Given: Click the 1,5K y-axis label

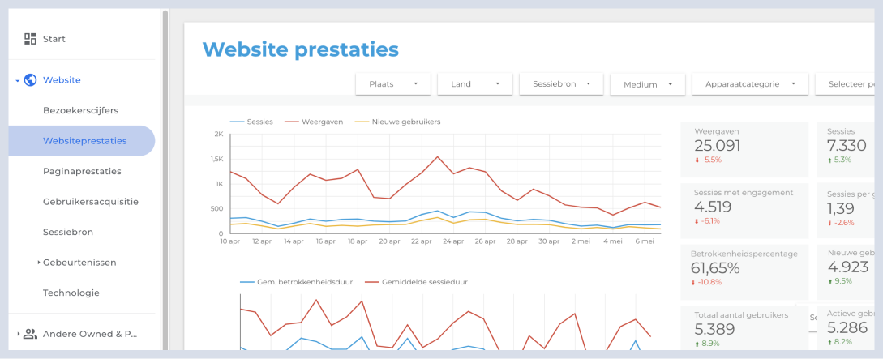Looking at the screenshot, I should click(216, 160).
